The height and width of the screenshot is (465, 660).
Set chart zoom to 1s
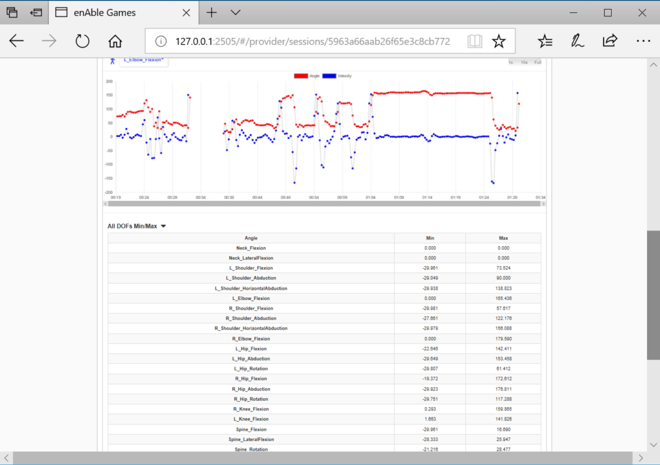click(510, 62)
